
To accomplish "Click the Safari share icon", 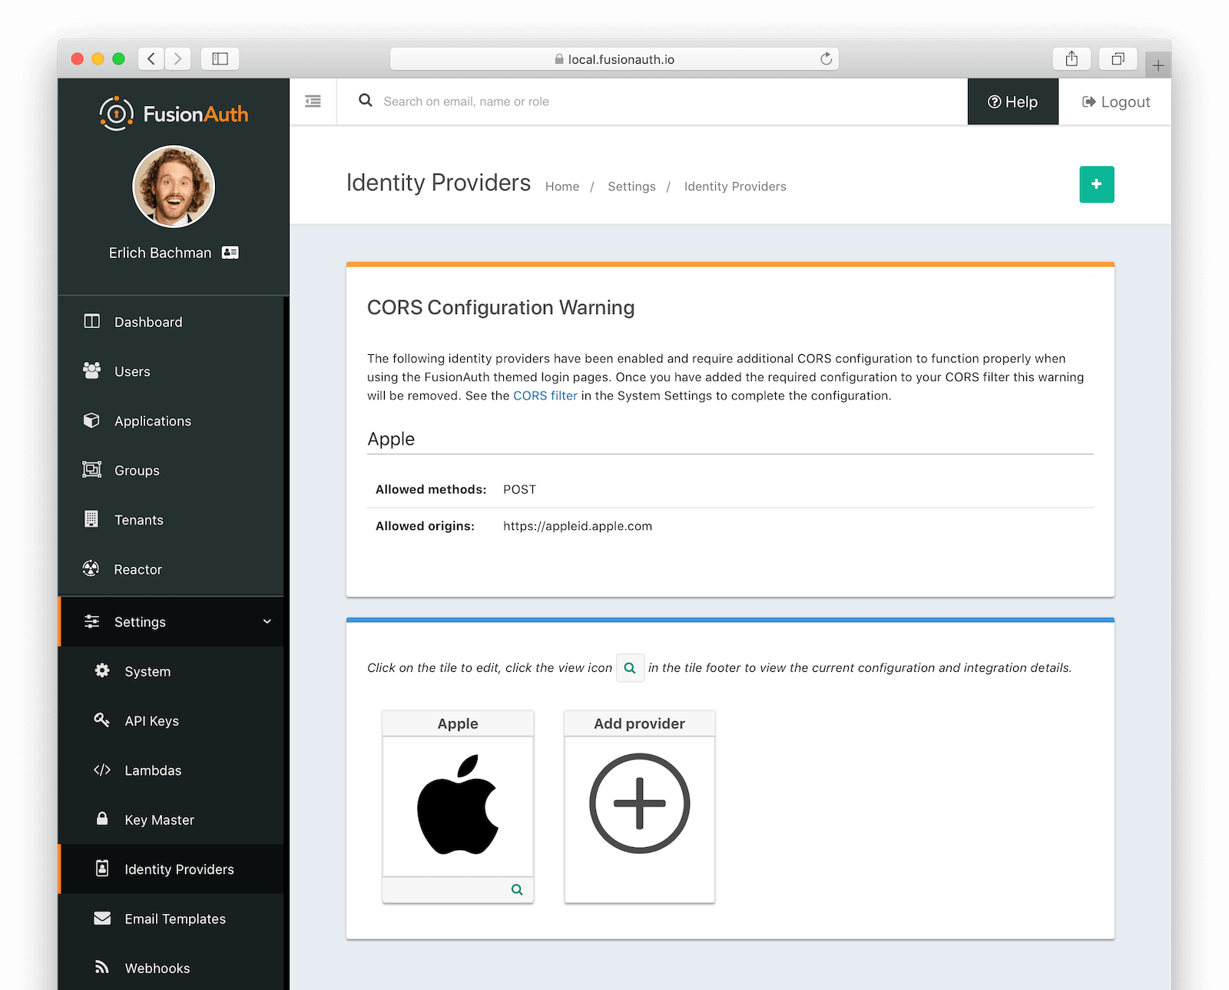I will click(1072, 58).
